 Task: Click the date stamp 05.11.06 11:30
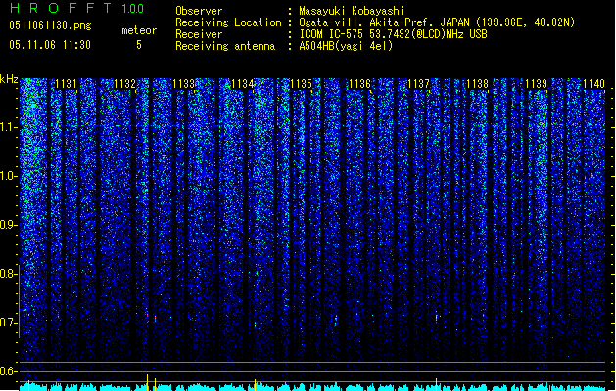[x=50, y=45]
